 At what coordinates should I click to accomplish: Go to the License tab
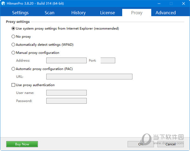coord(107,13)
